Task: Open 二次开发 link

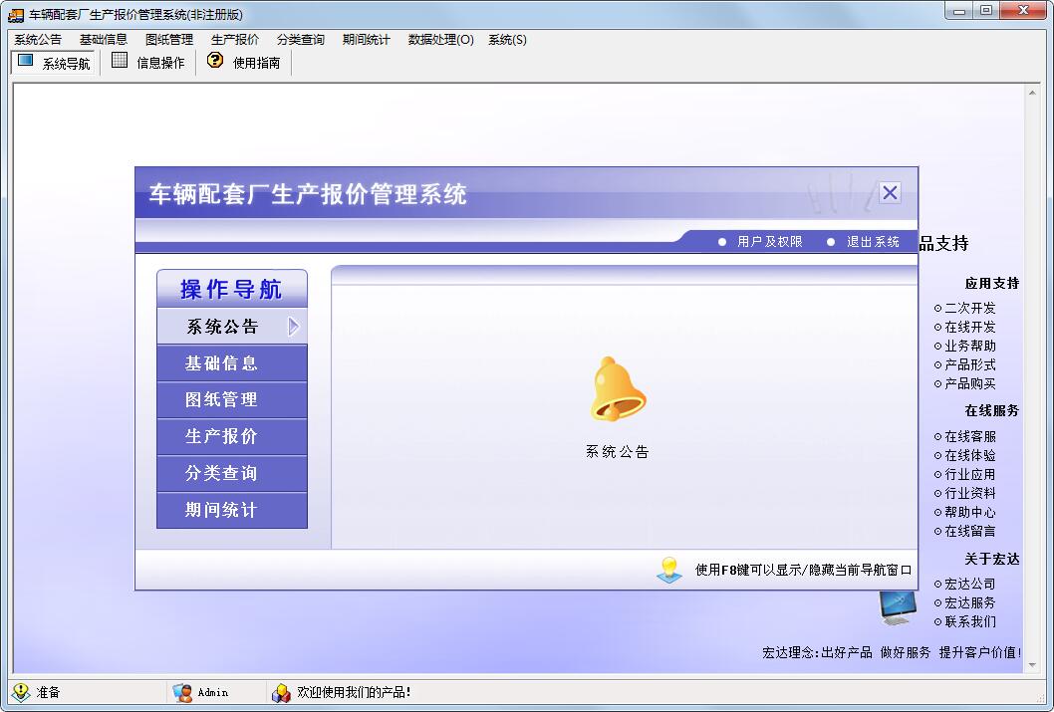Action: [x=970, y=309]
